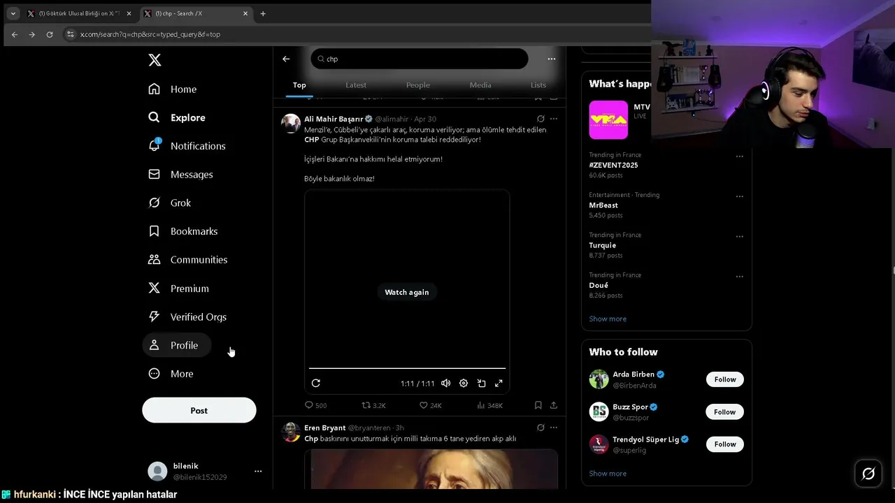The height and width of the screenshot is (503, 895).
Task: Enter video fullscreen mode
Action: 499,383
